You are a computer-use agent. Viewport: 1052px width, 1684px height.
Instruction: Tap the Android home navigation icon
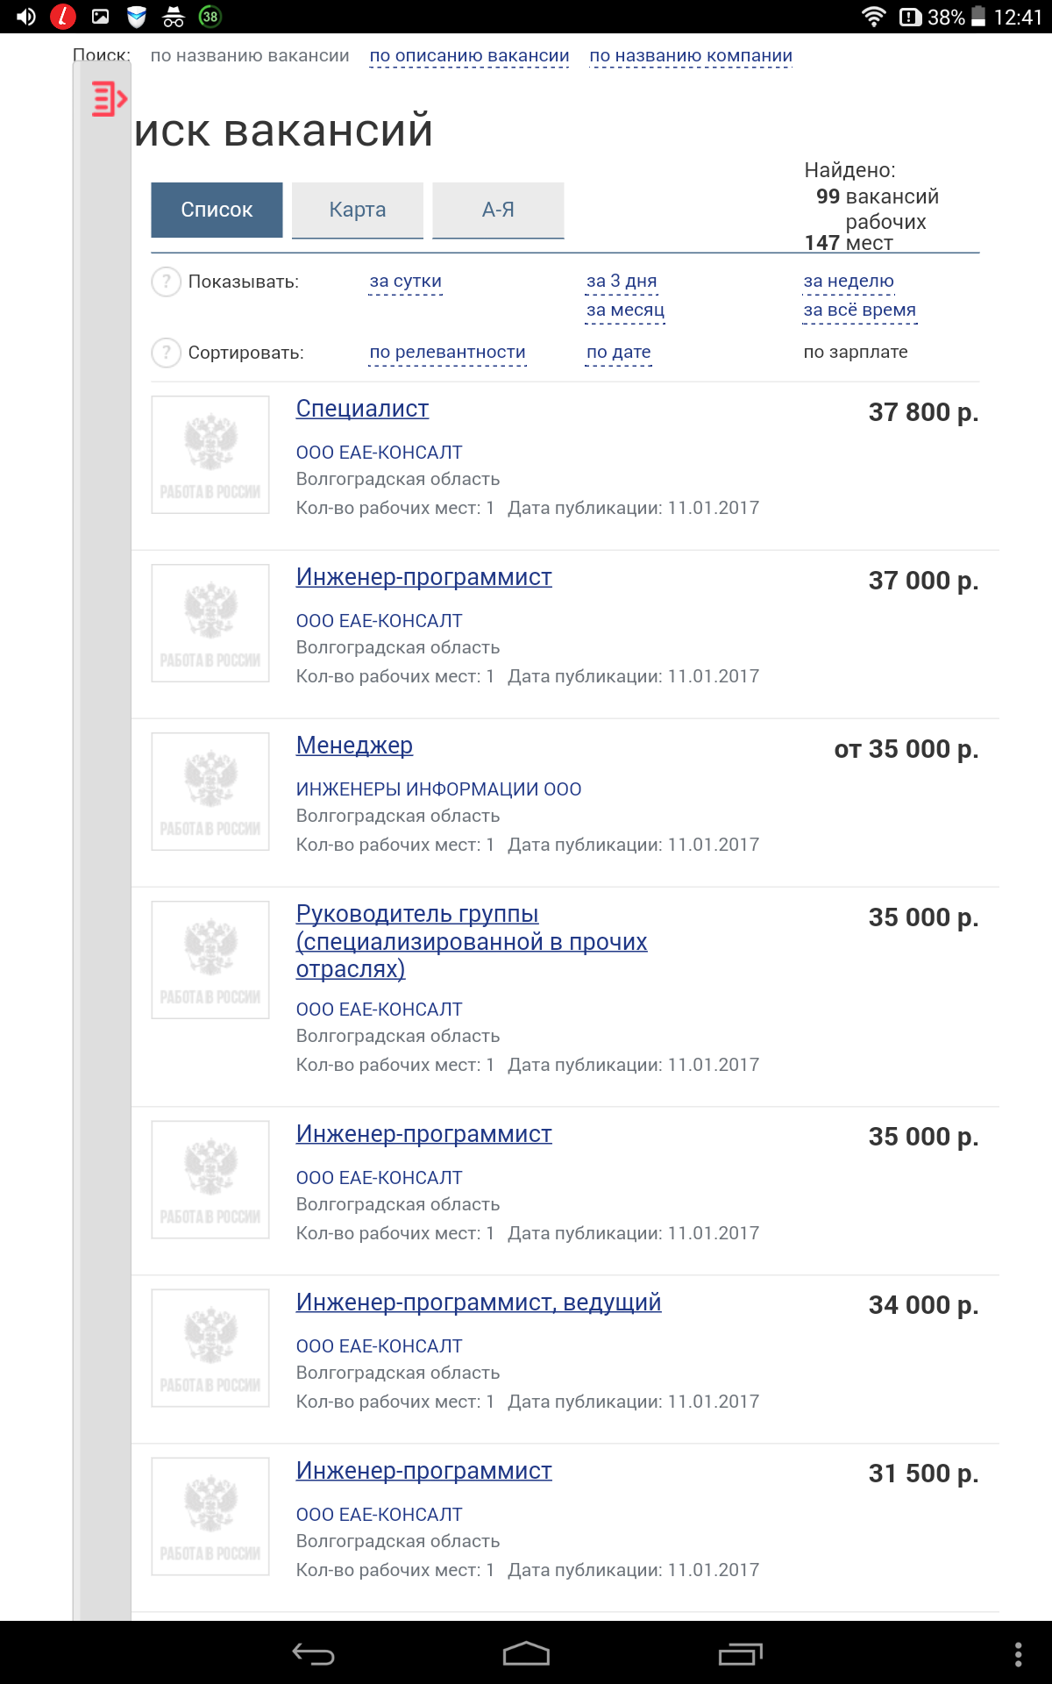(x=526, y=1653)
